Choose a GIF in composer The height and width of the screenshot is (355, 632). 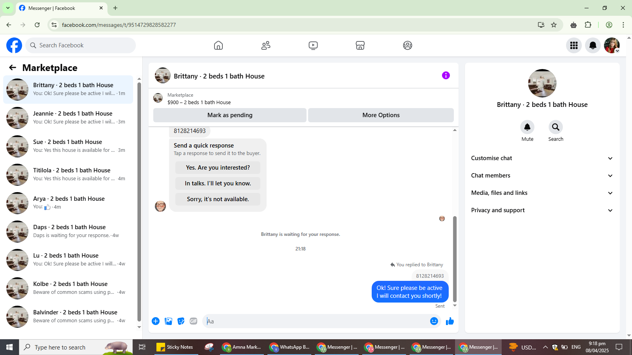pyautogui.click(x=194, y=321)
